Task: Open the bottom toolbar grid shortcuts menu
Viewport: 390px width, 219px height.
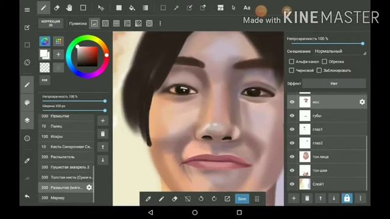Action: coord(257,199)
